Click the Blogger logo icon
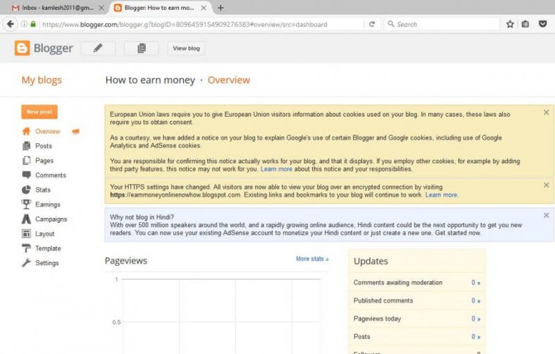Screen dimensions: 555x354 coord(22,48)
